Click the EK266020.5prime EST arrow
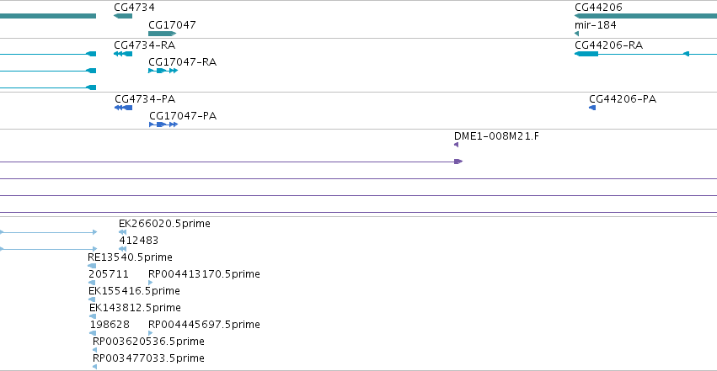 pos(122,232)
